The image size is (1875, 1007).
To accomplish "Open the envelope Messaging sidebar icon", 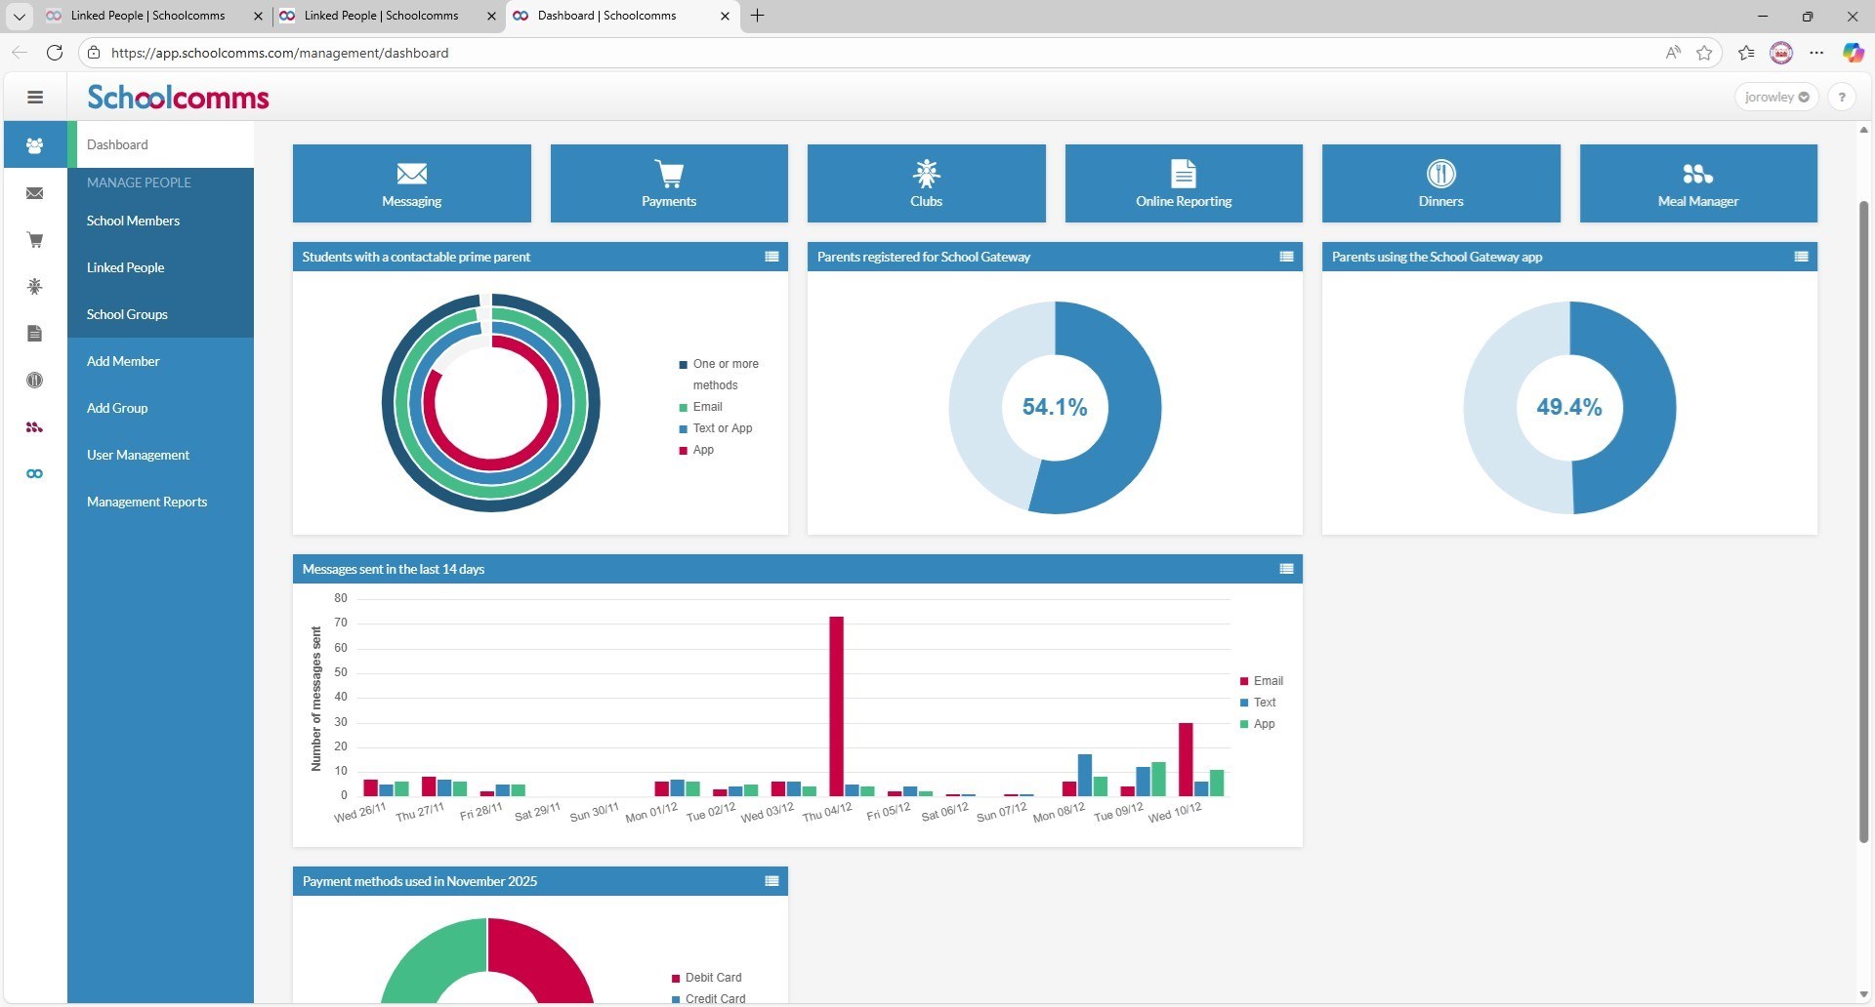I will coord(35,193).
